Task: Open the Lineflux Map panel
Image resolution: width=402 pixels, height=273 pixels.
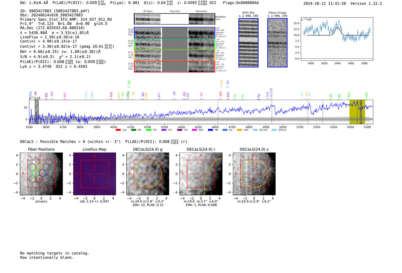Action: 94,174
